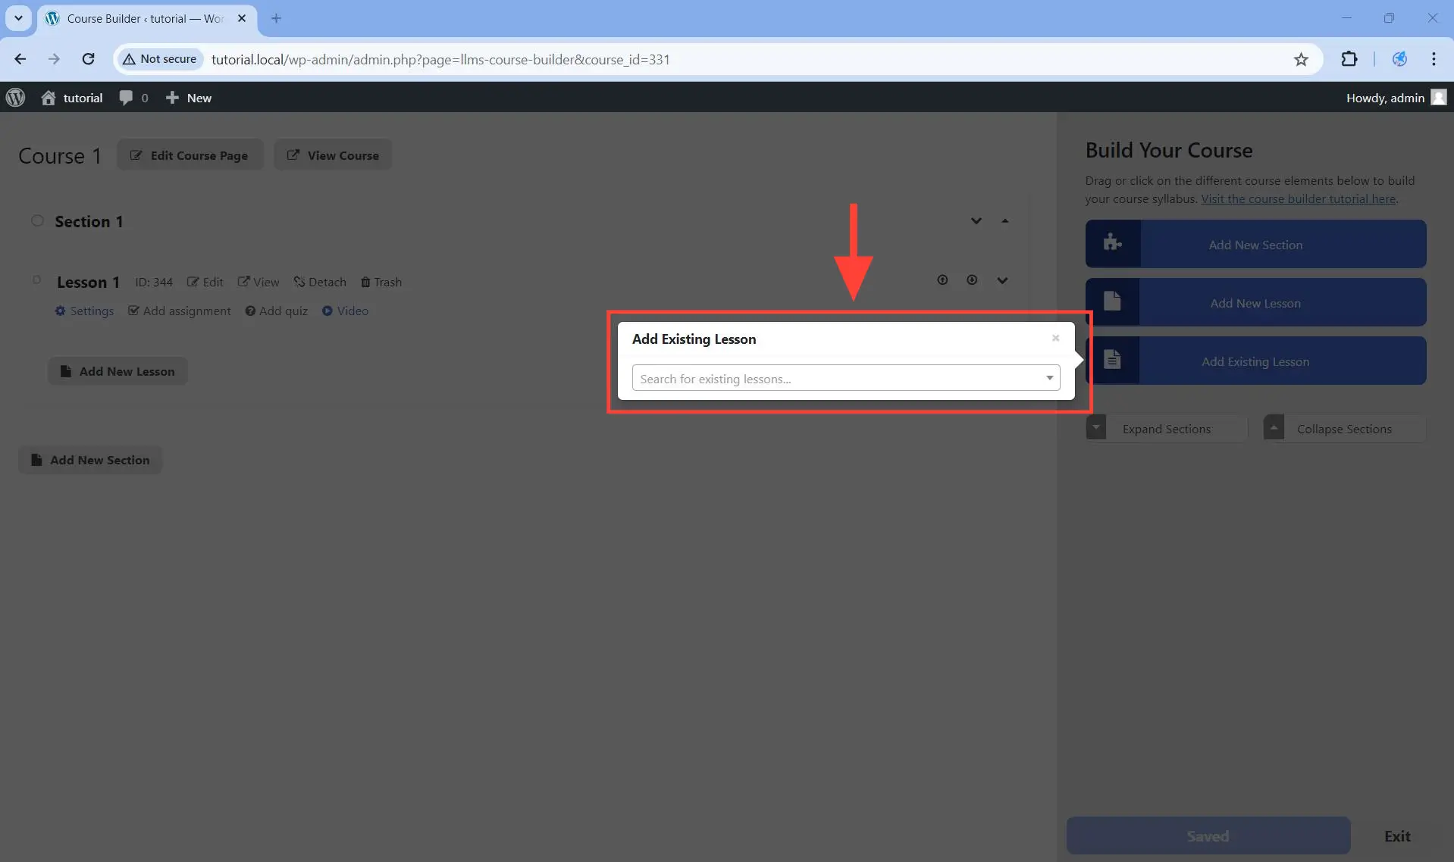
Task: Go forward in browser history
Action: pos(54,59)
